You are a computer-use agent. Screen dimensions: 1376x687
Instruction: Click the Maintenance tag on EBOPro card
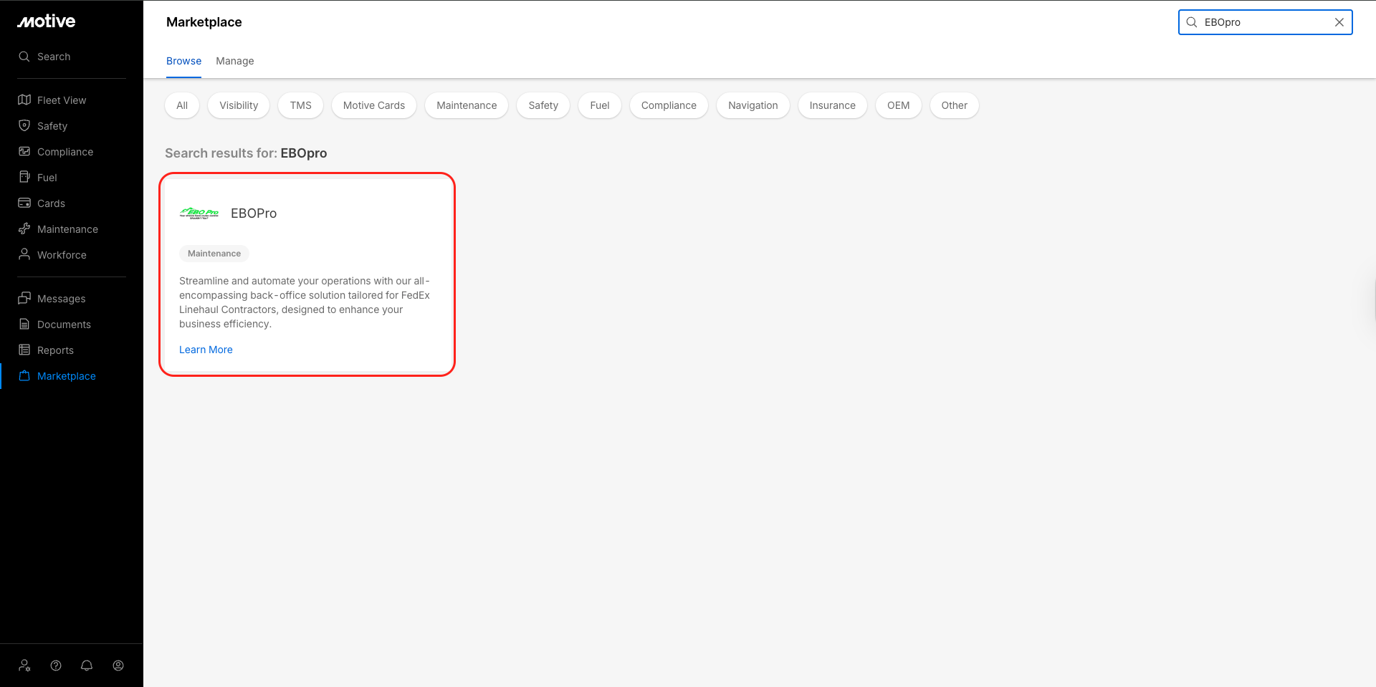214,254
